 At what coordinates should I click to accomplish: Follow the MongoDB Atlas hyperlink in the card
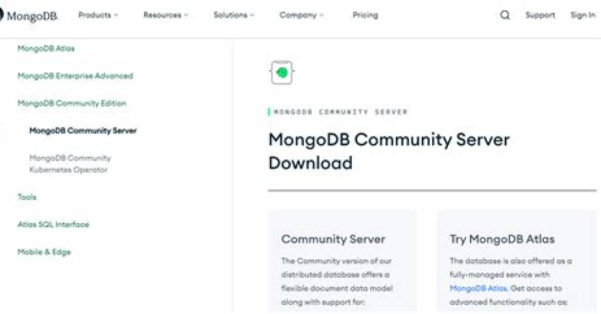(478, 288)
